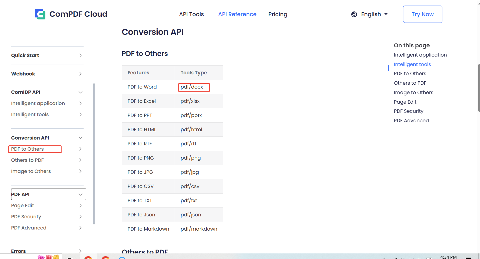Expand the Webhook section
This screenshot has width=480, height=259.
coord(80,74)
